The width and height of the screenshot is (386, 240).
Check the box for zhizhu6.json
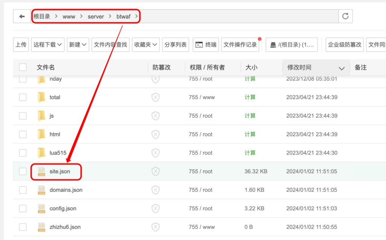tap(23, 227)
